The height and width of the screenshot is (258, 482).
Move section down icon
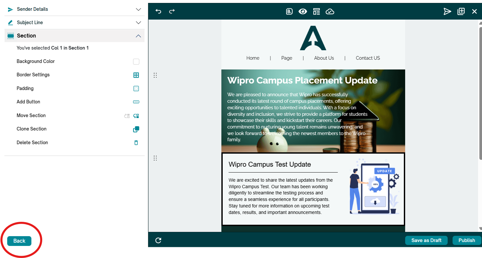coord(136,115)
